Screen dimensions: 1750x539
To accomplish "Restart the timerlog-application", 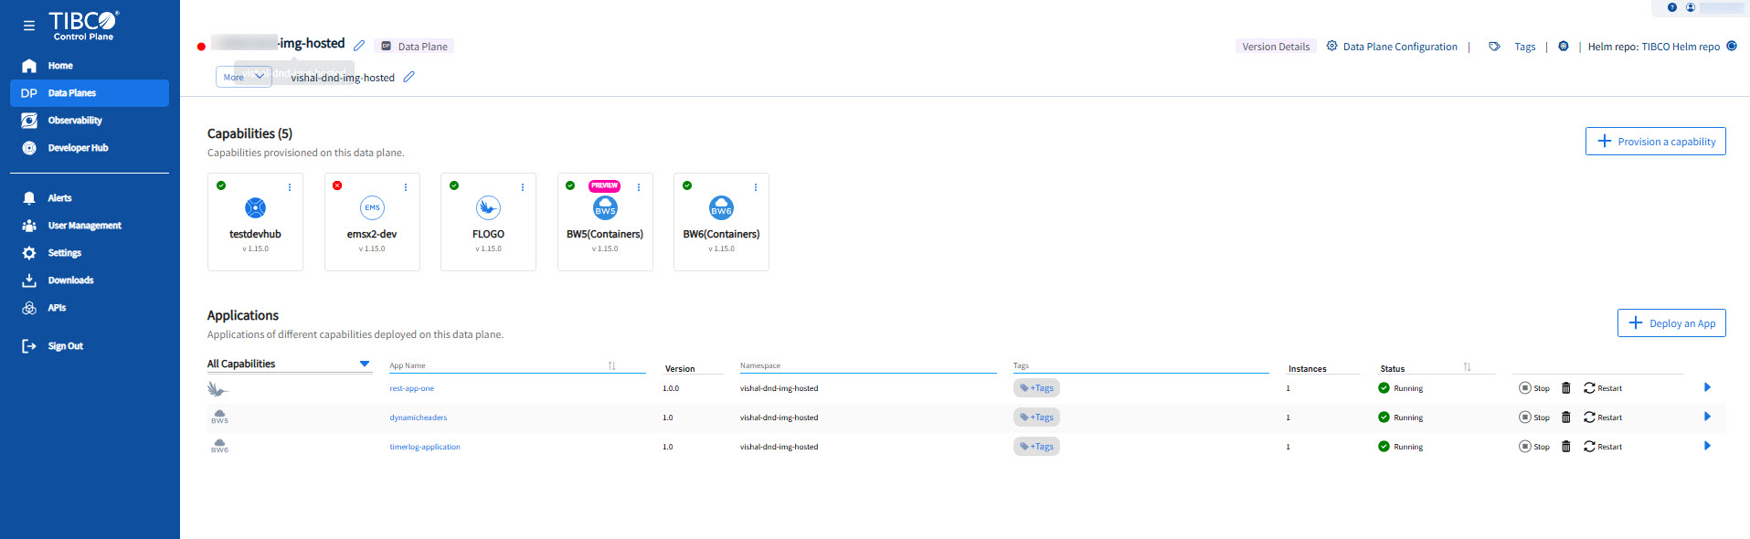I will [x=1603, y=447].
